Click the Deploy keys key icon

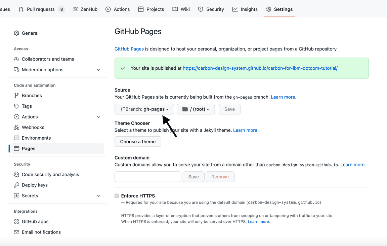16,185
